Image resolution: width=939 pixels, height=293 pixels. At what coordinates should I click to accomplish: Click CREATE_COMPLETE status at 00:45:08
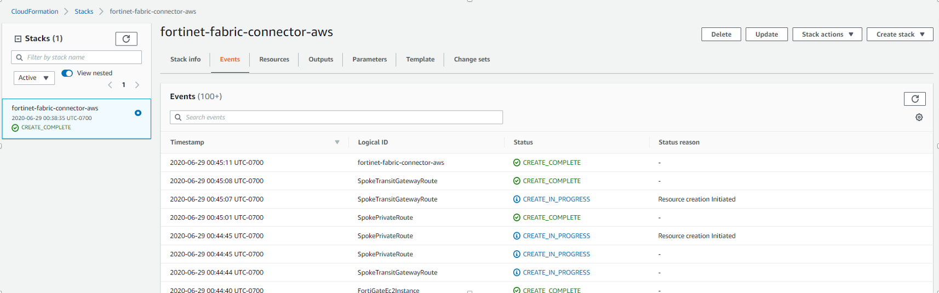[x=552, y=181]
